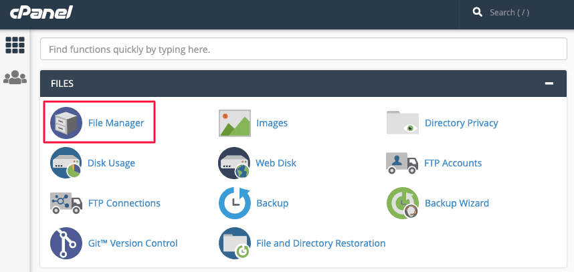
Task: Open the Backup Wizard icon
Action: click(x=403, y=203)
